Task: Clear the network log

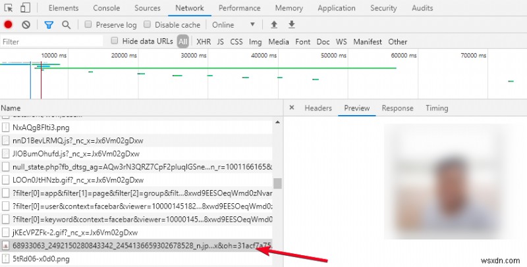Action: tap(26, 24)
